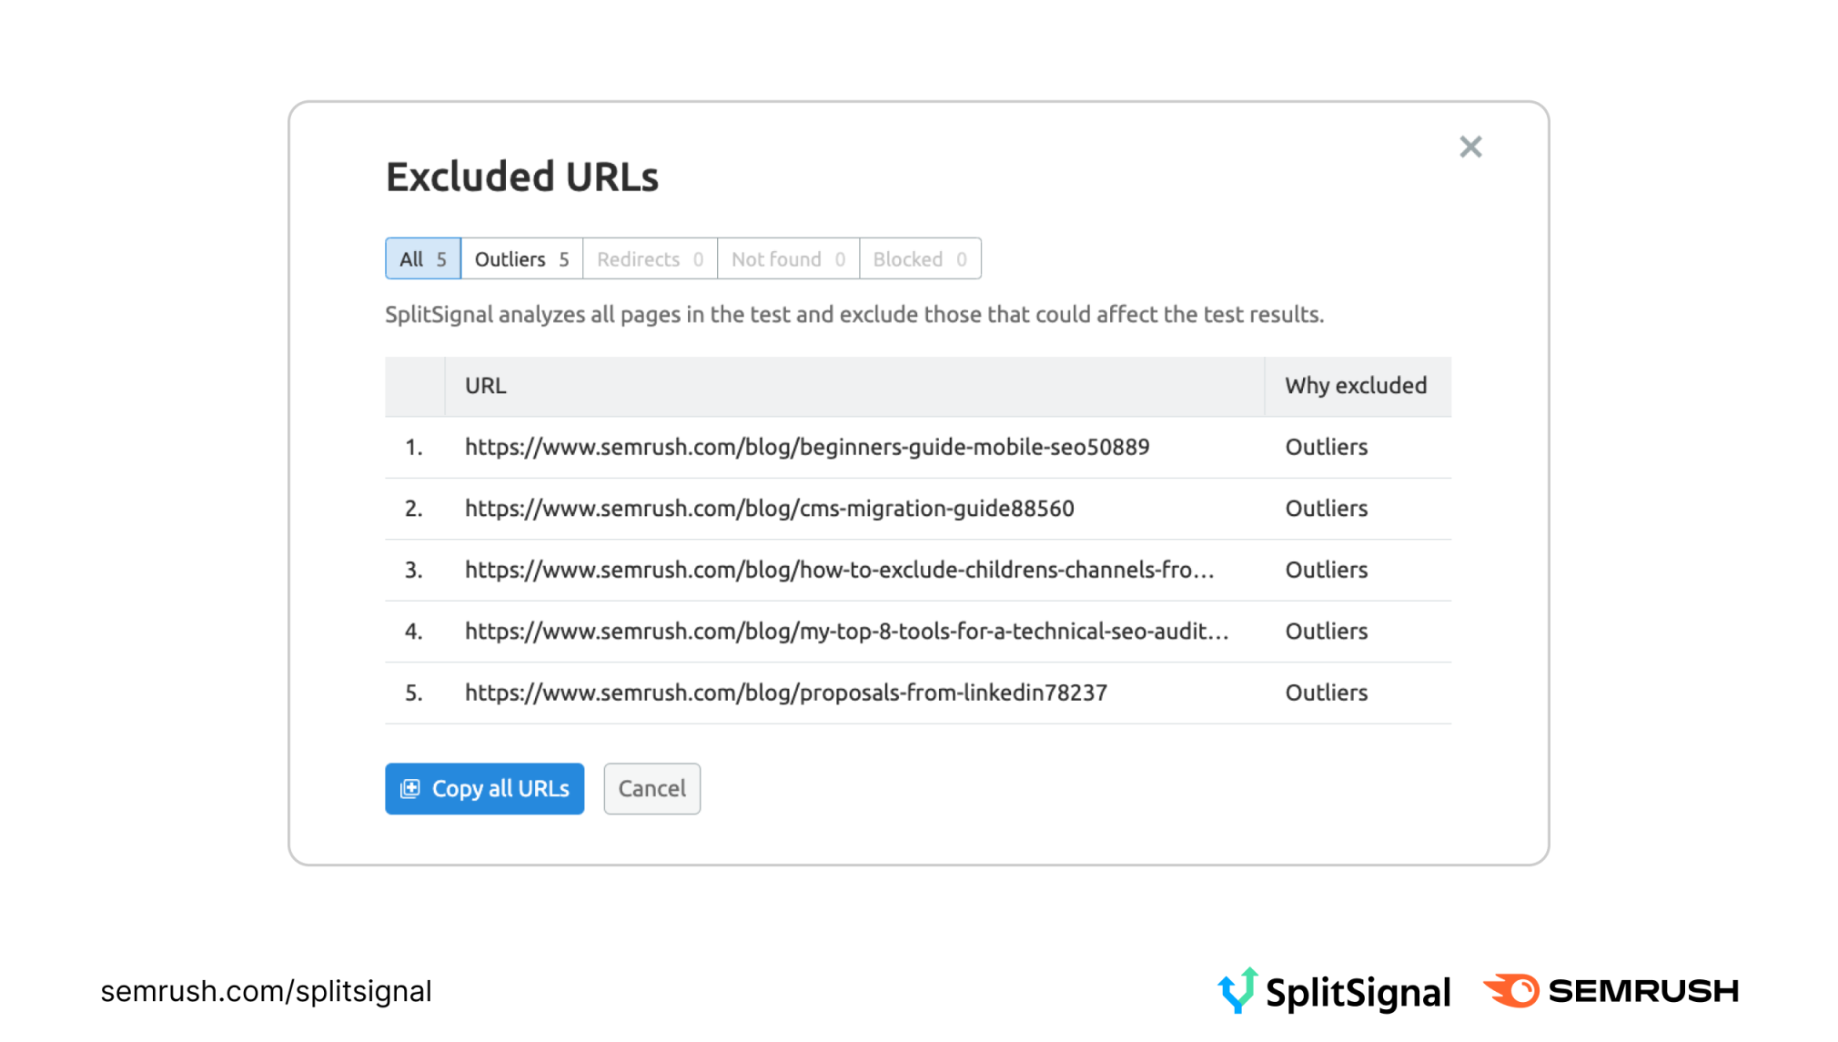Select the All 5 tab

pos(421,258)
